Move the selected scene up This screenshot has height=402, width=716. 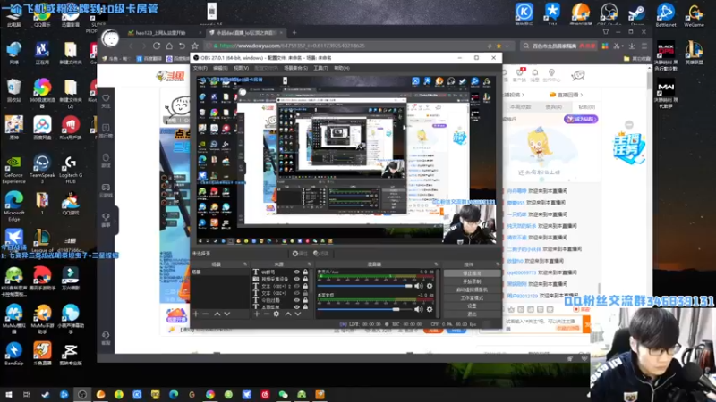pyautogui.click(x=217, y=314)
